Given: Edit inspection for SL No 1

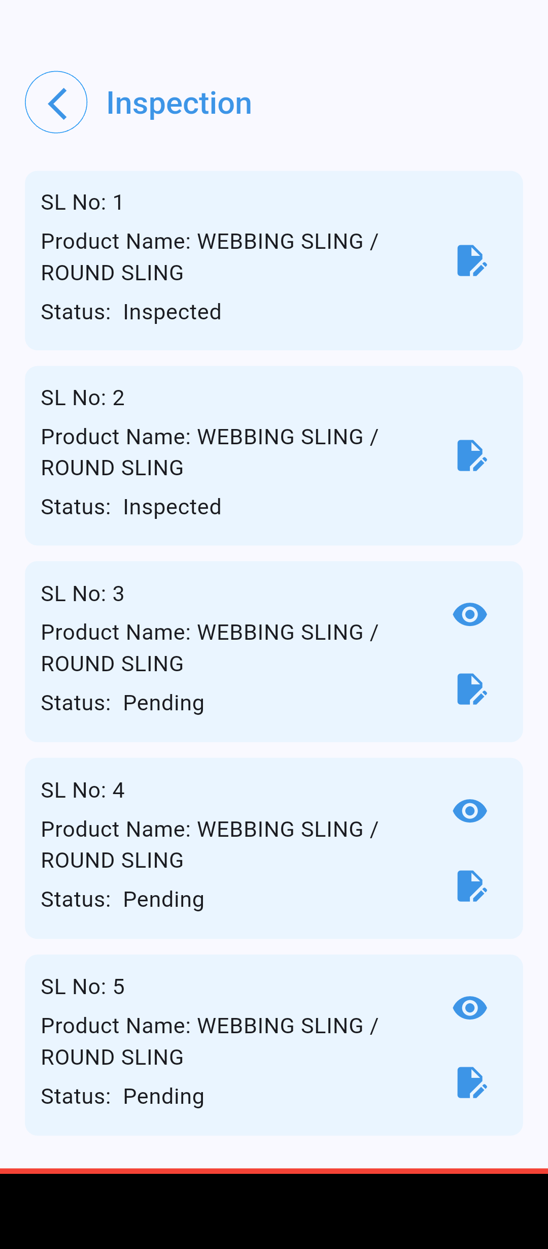Looking at the screenshot, I should click(x=471, y=260).
